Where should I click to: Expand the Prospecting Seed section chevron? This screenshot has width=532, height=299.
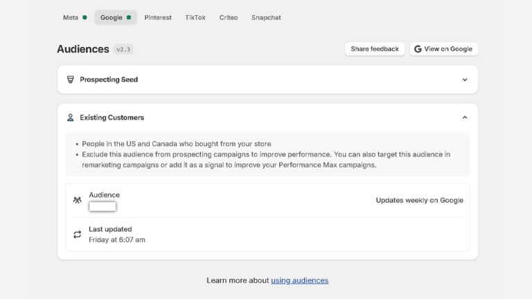pos(465,80)
